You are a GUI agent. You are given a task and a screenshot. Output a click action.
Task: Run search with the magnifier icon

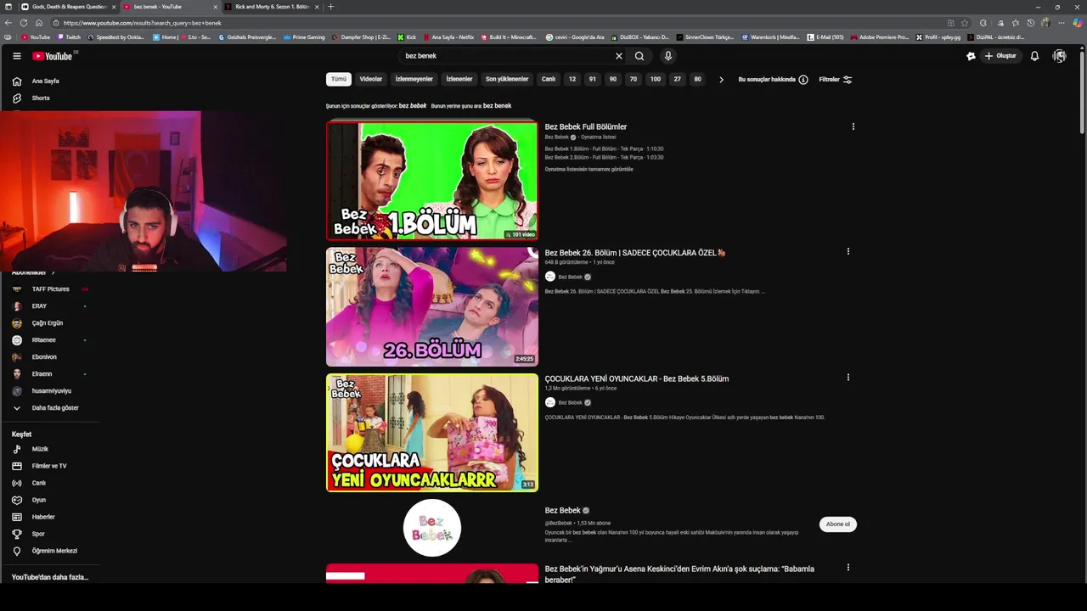639,56
